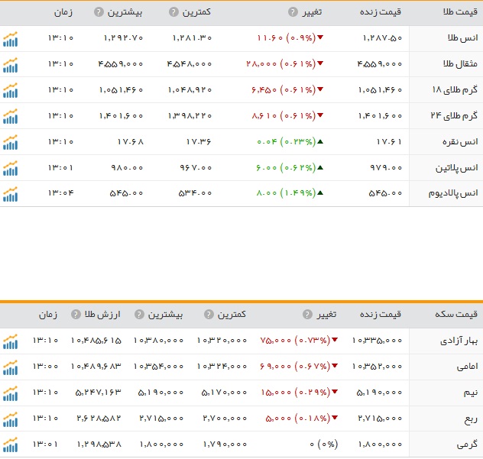This screenshot has height=459, width=483.
Task: Open the بهار آزادی coin label
Action: pos(459,341)
